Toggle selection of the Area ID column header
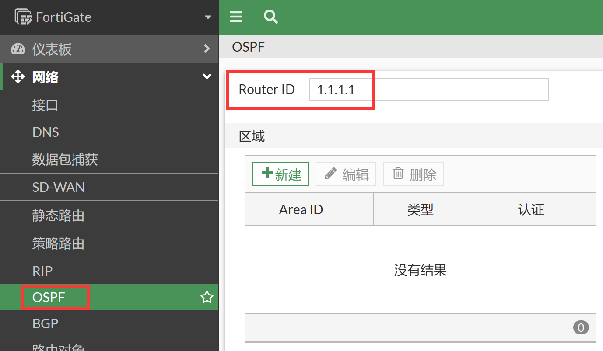This screenshot has width=603, height=351. click(x=301, y=209)
